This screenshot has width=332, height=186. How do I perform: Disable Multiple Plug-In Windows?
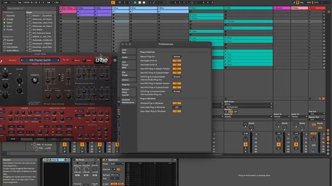176,103
